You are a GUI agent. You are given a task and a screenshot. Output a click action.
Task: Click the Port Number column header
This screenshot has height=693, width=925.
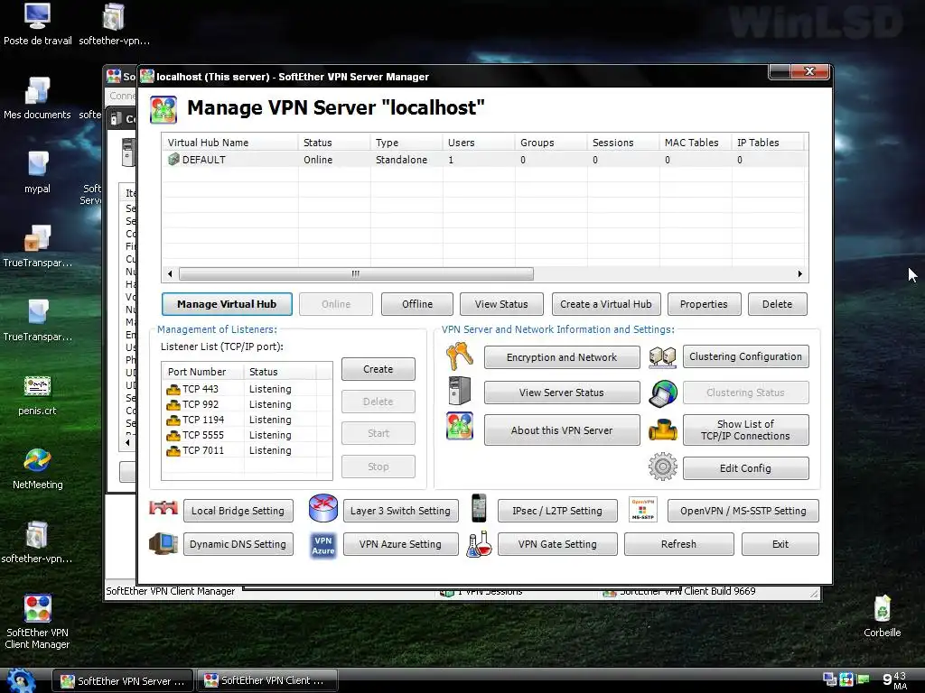coord(203,372)
